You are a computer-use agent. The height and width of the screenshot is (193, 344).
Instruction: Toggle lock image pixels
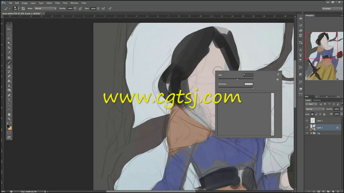coord(316,114)
